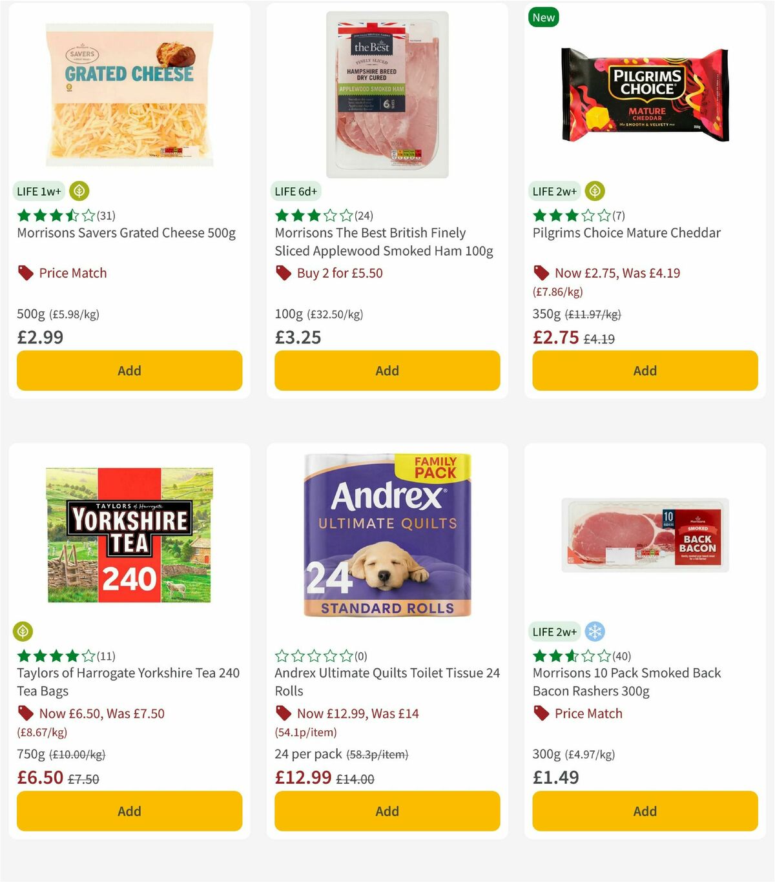Add Morrisons Savers Grated Cheese to basket

(x=129, y=371)
